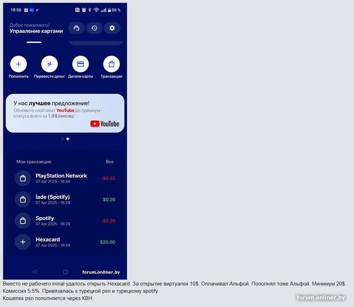Open Транзакции shopping bag icon
Viewport: 354px width, 307px height.
(x=112, y=64)
